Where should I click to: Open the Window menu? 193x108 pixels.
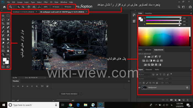pos(64,2)
